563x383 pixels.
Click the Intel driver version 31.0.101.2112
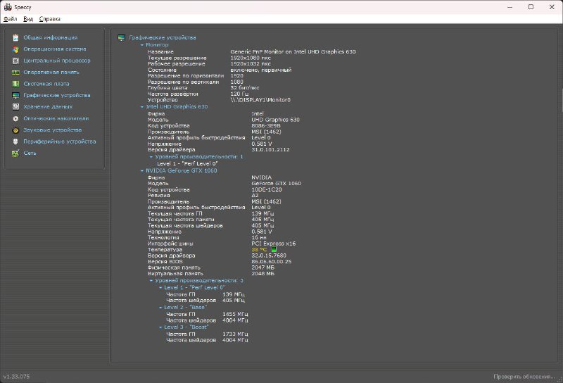pyautogui.click(x=270, y=149)
